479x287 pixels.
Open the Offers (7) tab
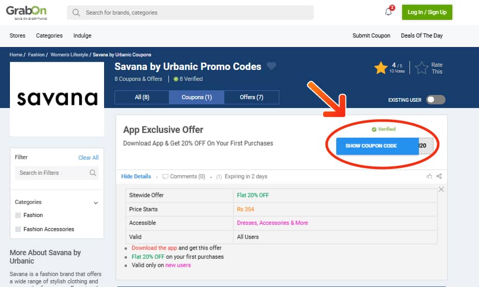pyautogui.click(x=252, y=97)
